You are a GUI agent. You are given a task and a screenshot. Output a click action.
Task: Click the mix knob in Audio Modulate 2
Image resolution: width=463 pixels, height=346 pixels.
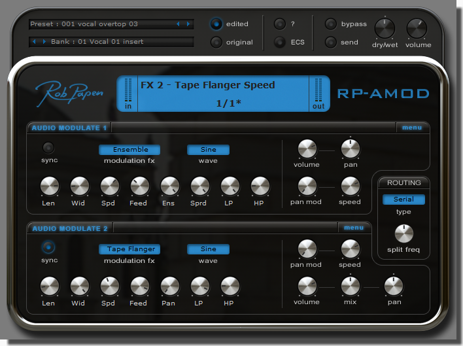coord(350,286)
